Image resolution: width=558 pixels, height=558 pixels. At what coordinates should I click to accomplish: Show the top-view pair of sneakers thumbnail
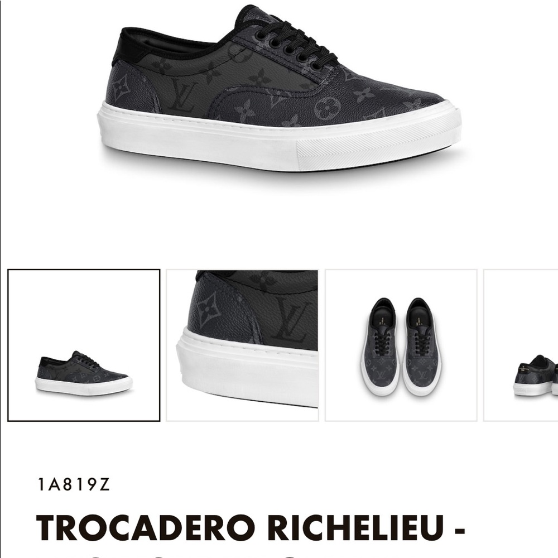[x=401, y=345]
